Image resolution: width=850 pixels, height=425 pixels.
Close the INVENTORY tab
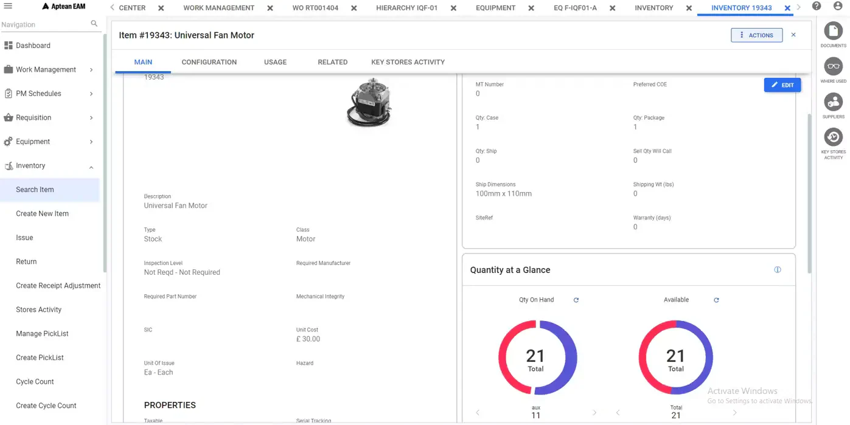(689, 9)
